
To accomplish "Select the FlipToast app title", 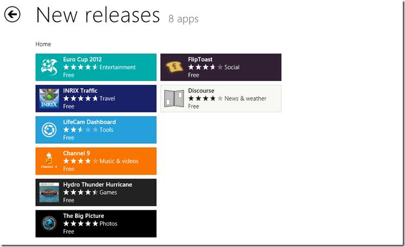I will (x=200, y=59).
